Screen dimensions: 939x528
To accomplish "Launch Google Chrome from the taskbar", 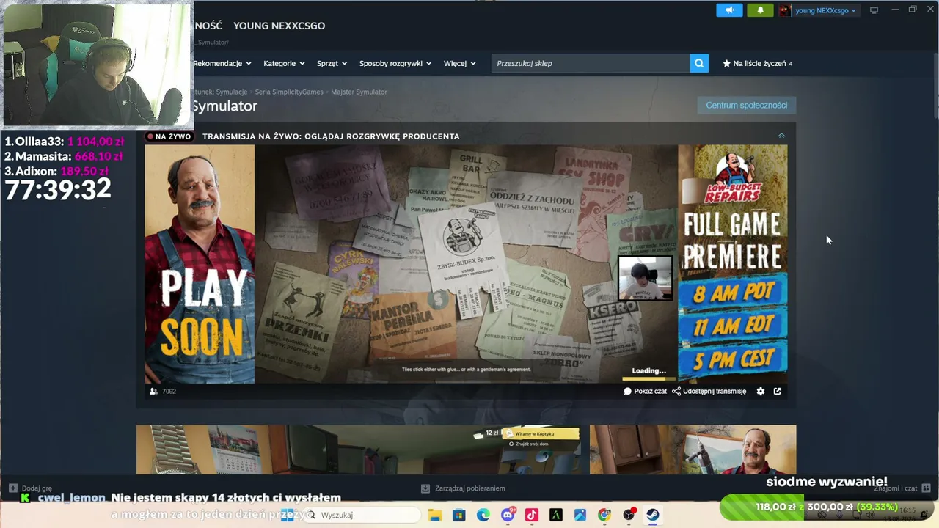I will click(604, 515).
